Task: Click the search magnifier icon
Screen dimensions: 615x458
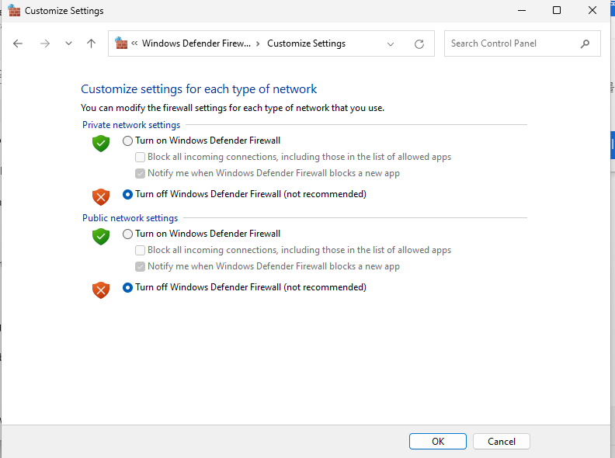Action: click(585, 43)
